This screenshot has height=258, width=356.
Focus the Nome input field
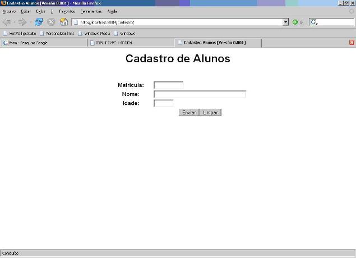point(200,94)
